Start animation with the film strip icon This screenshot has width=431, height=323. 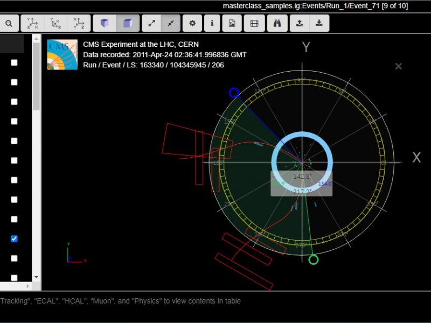(x=254, y=23)
